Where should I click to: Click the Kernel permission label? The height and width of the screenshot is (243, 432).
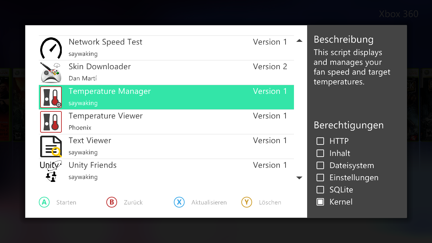point(341,202)
